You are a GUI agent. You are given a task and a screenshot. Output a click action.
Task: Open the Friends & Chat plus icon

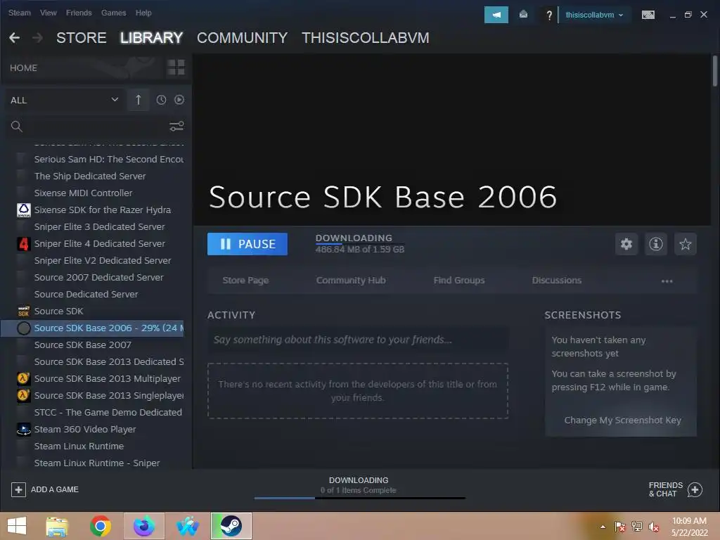coord(695,489)
